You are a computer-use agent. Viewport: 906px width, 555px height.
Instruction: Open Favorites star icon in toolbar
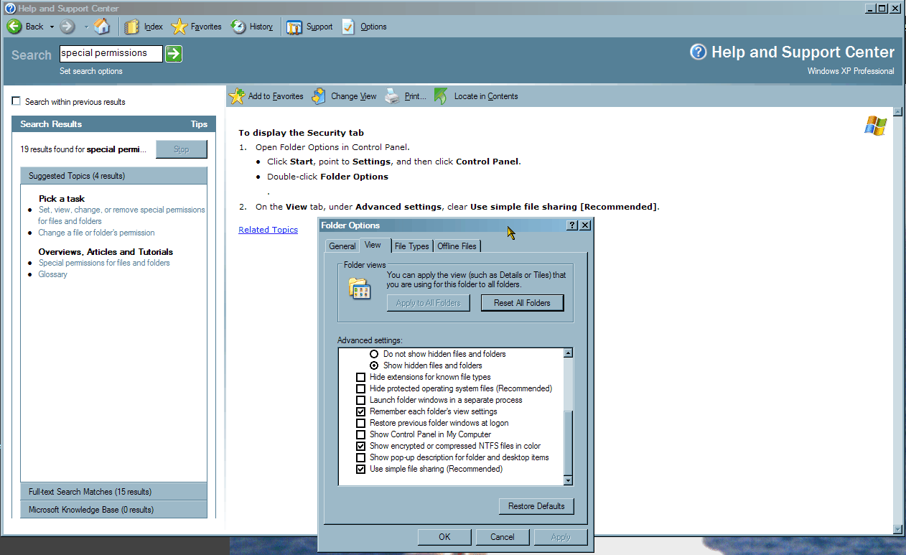[x=179, y=27]
